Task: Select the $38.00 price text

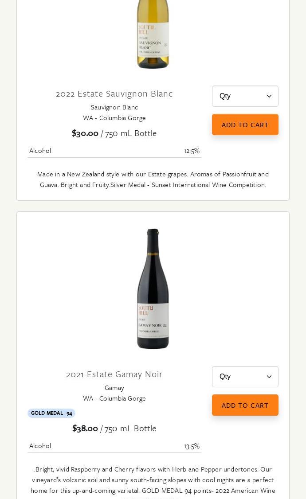Action: [85, 429]
